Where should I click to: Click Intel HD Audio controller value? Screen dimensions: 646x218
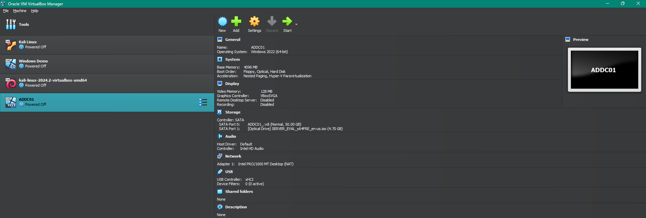[x=252, y=149]
